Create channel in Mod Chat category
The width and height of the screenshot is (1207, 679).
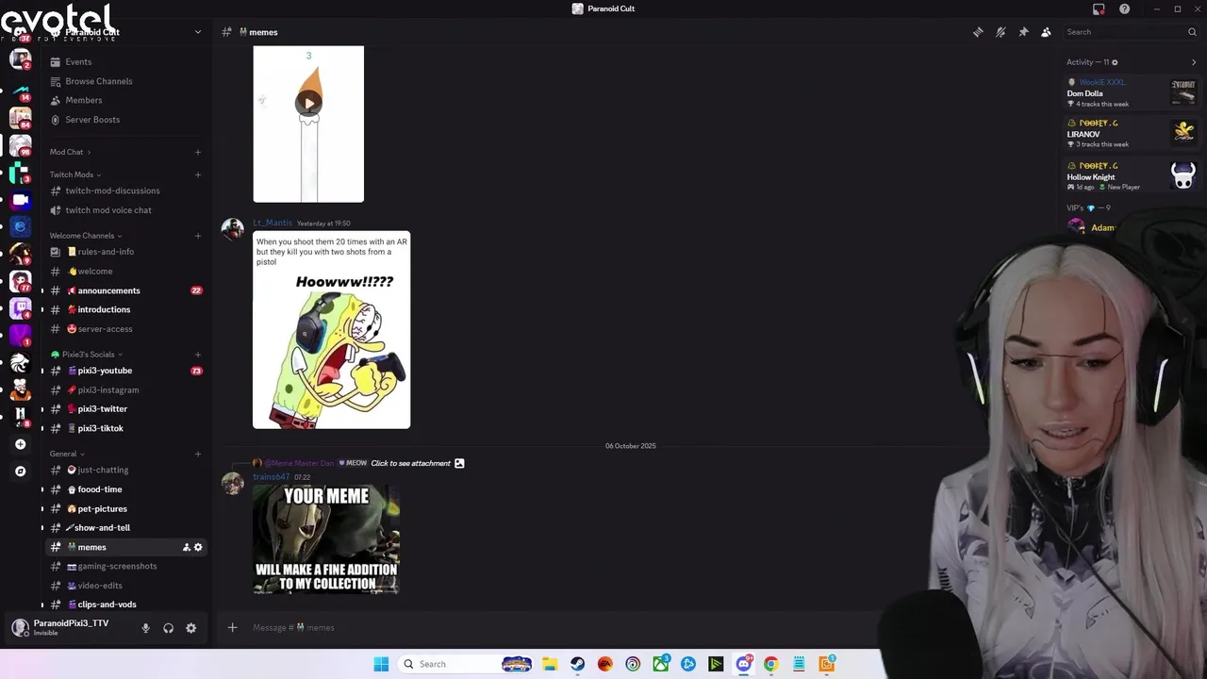click(x=198, y=152)
